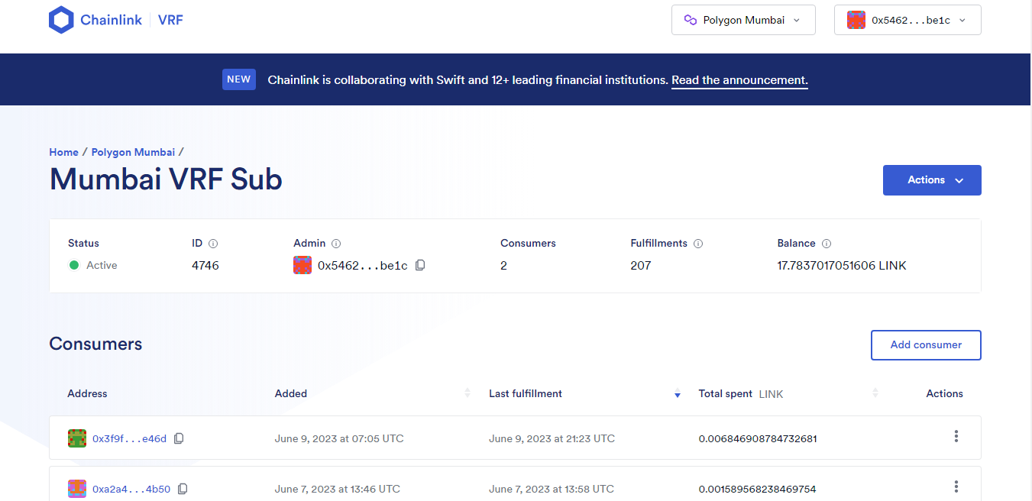Open the wallet 0x5462...be1c account dropdown
The height and width of the screenshot is (501, 1032).
click(x=907, y=20)
